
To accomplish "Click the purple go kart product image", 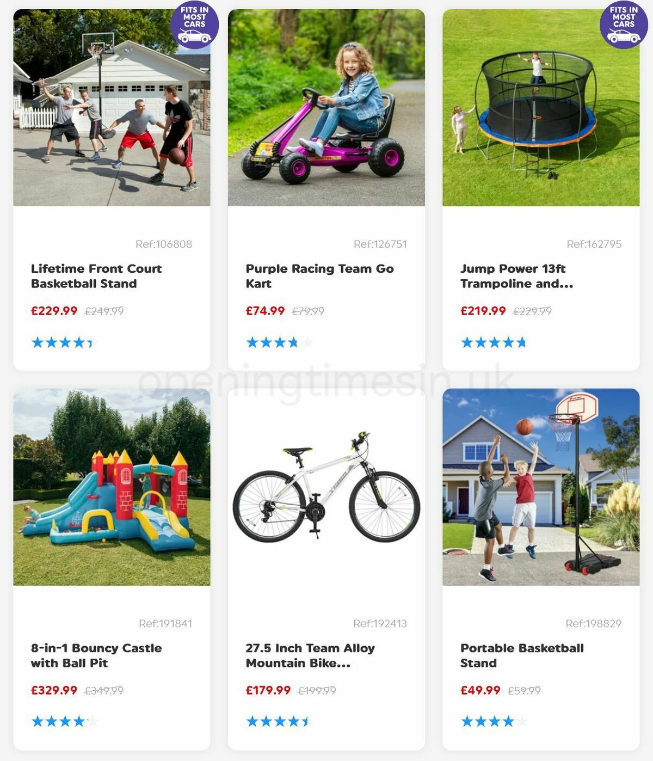I will (x=326, y=108).
